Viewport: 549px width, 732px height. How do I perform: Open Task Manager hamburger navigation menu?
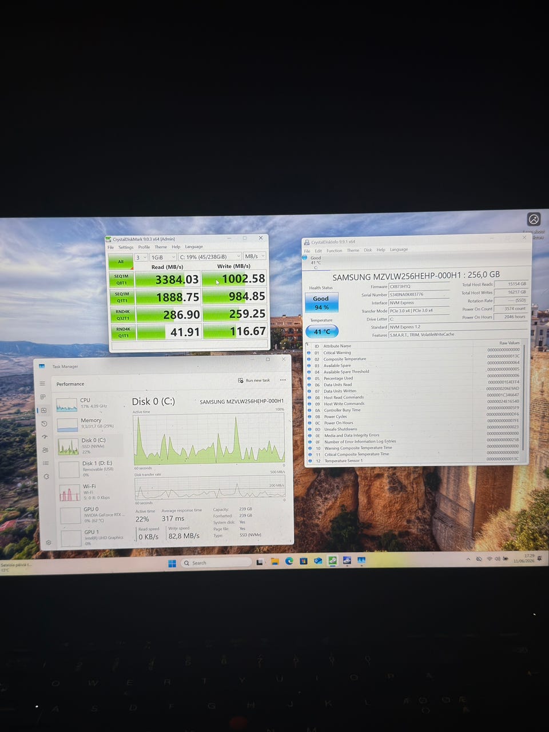click(x=42, y=384)
